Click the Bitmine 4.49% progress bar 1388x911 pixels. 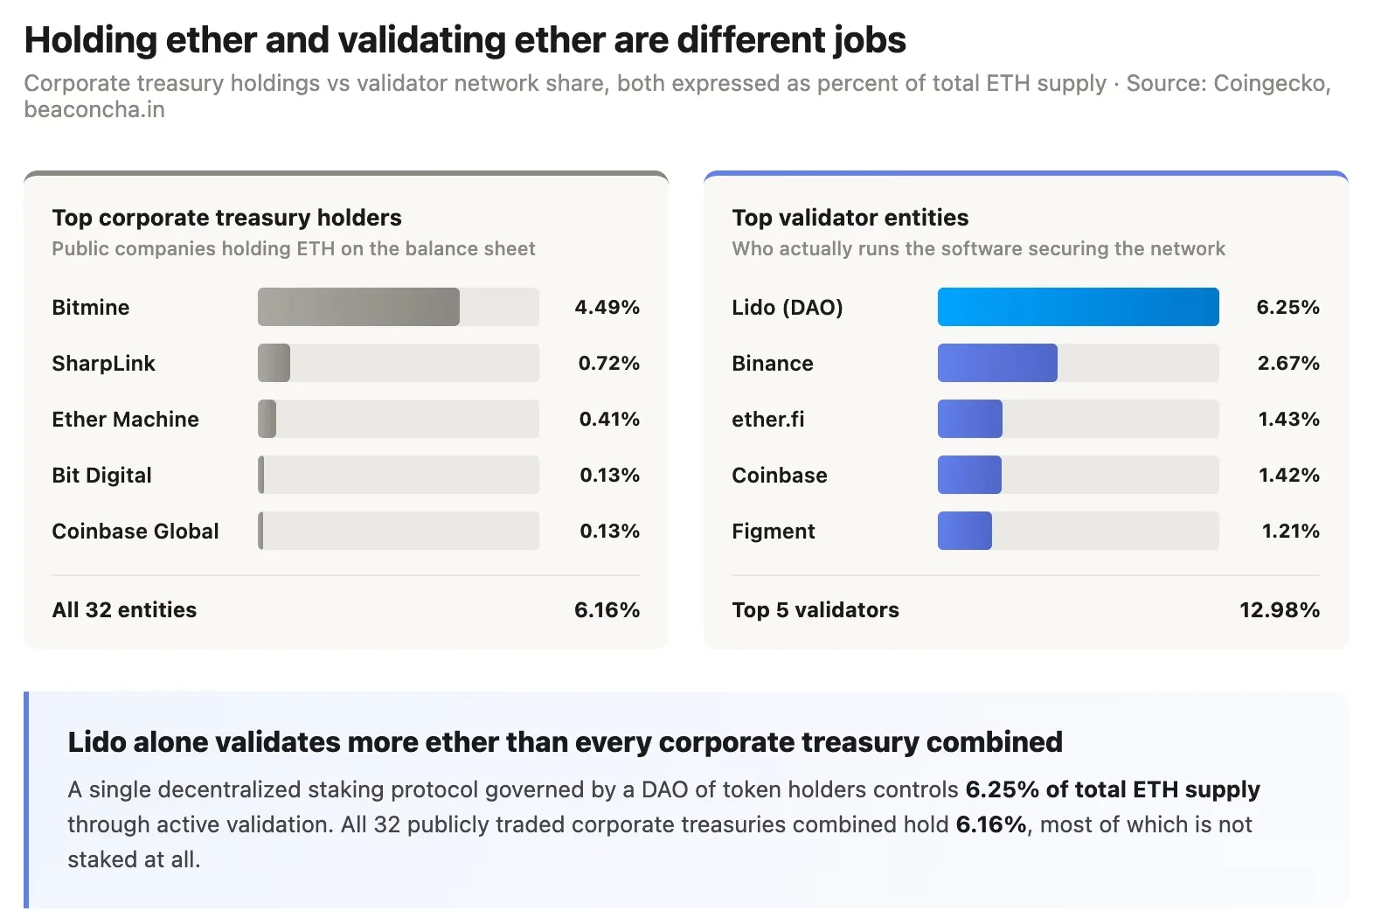click(398, 307)
